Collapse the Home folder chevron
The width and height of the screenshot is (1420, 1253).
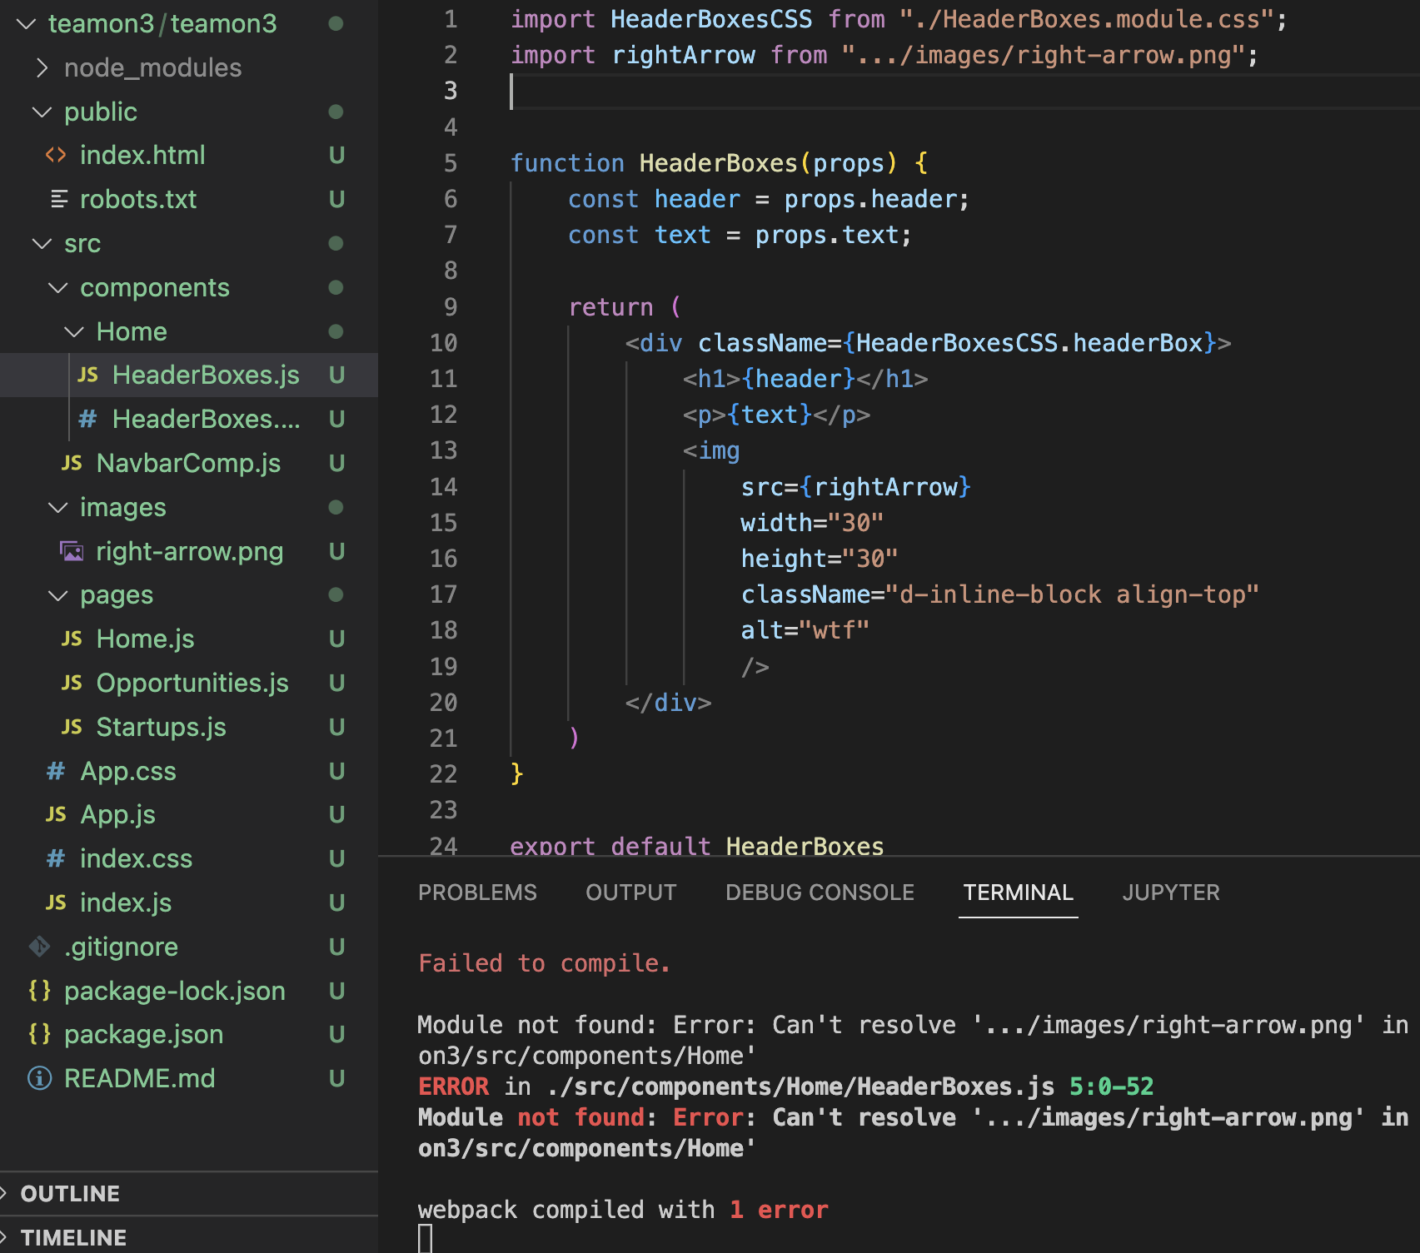point(74,331)
